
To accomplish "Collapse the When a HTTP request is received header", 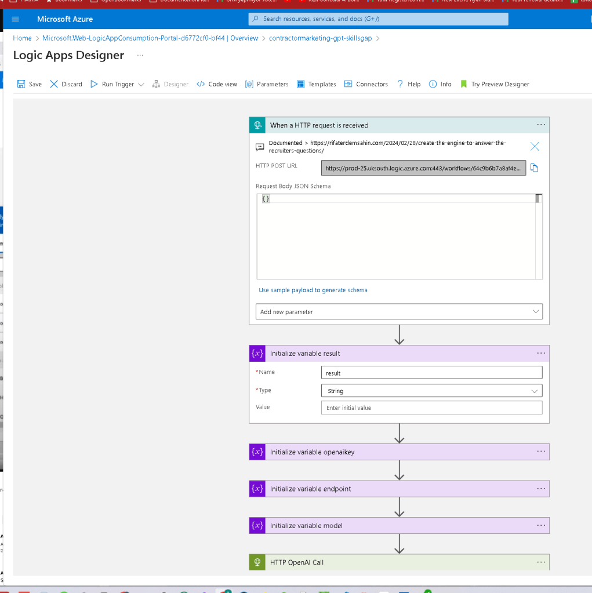I will (399, 125).
